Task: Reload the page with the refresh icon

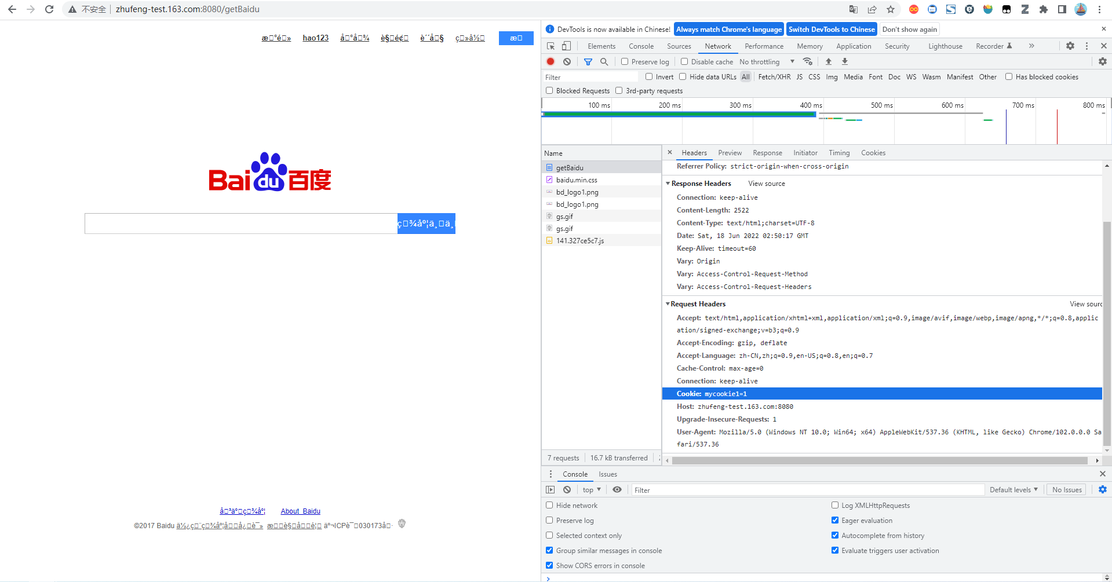Action: tap(49, 9)
